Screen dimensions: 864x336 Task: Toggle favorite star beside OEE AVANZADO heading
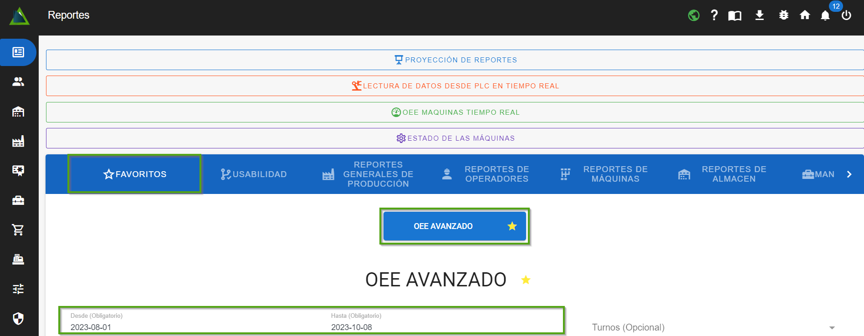click(x=526, y=280)
